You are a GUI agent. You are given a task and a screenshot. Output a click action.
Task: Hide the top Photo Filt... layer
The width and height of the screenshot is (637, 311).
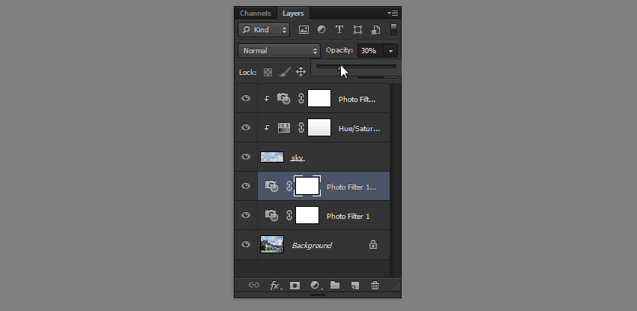tap(246, 98)
